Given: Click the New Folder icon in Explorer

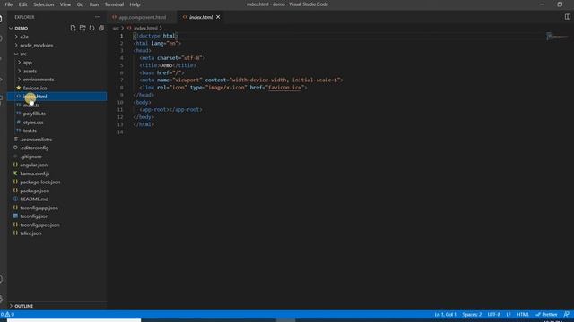Looking at the screenshot, I should point(83,28).
